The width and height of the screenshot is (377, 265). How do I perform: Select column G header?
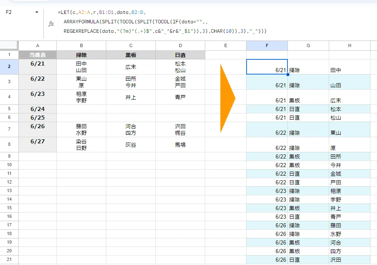[308, 45]
